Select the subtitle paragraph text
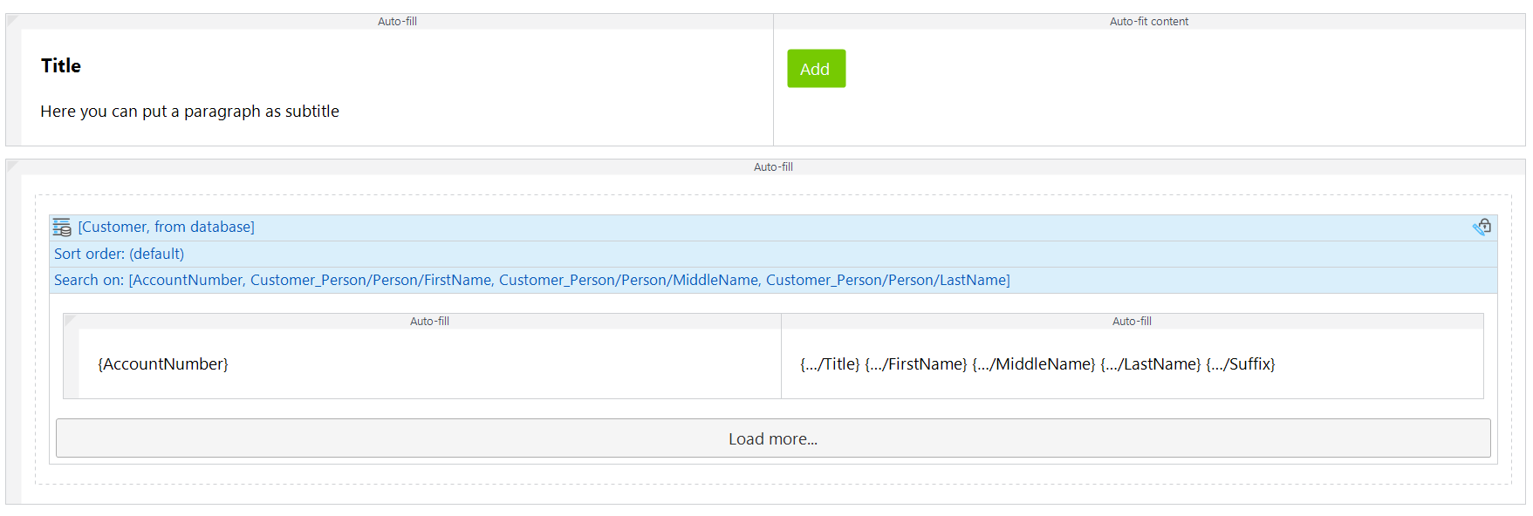The width and height of the screenshot is (1533, 516). pos(190,112)
